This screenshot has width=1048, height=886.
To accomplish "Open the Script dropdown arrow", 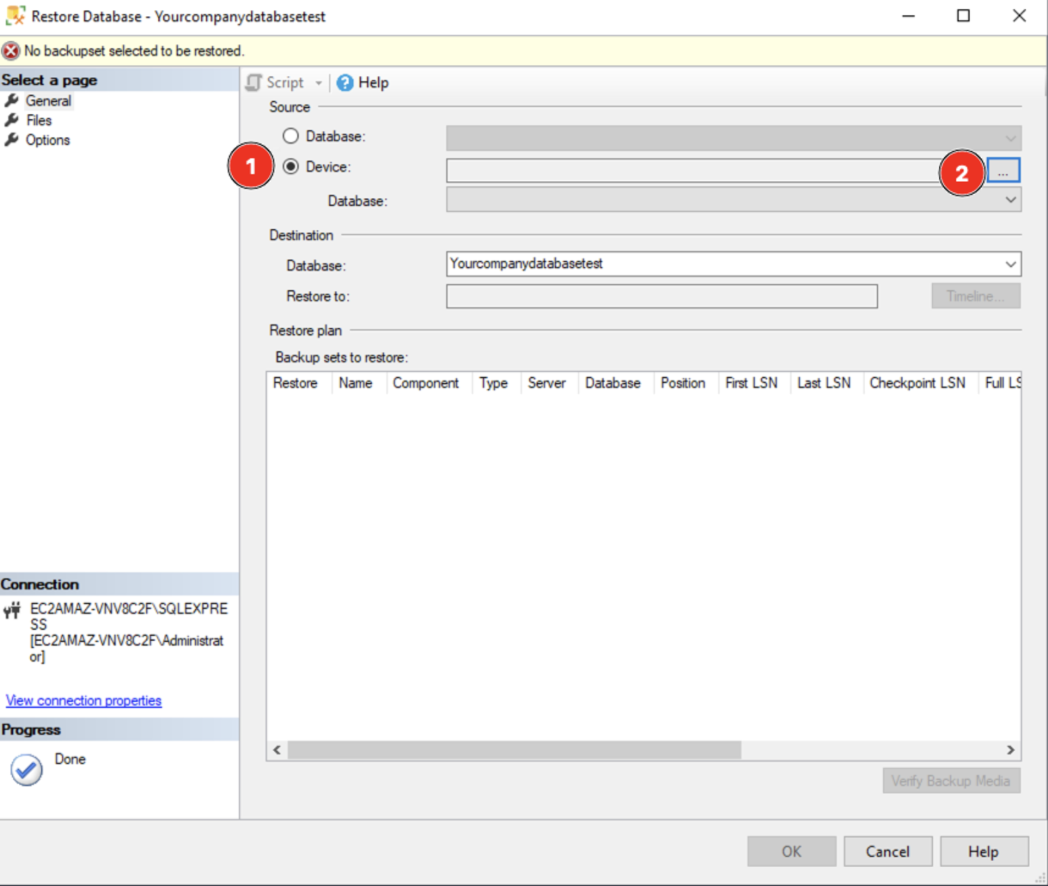I will (x=319, y=83).
